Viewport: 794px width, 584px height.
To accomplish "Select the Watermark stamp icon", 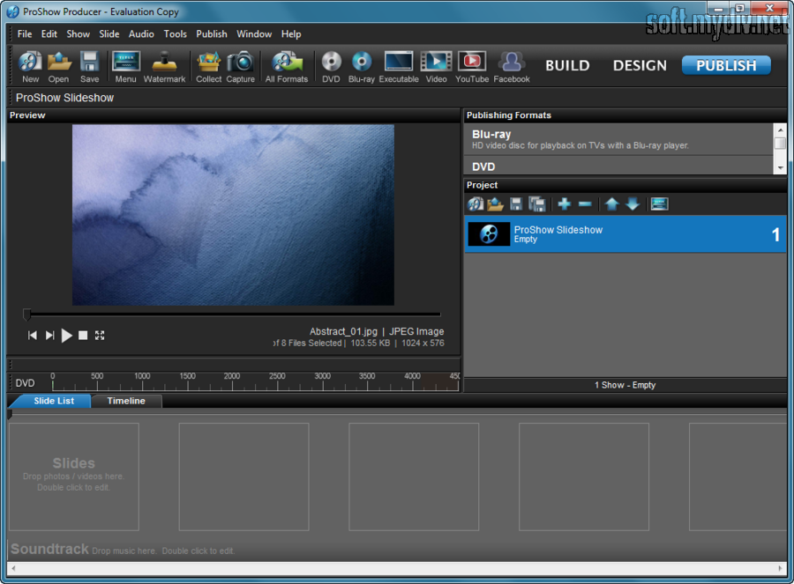I will [x=165, y=67].
